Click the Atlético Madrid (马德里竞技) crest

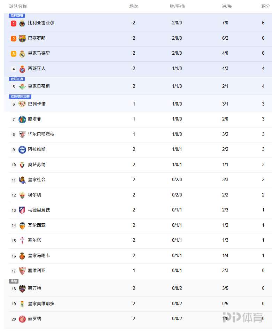[22, 210]
